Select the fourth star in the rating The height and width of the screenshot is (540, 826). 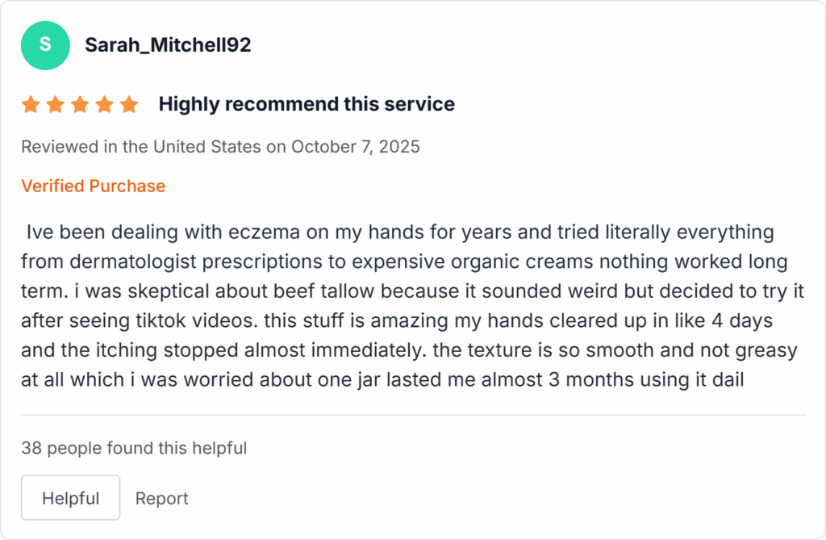104,103
